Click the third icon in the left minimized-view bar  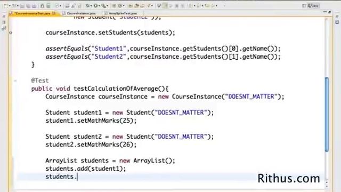tap(4, 28)
